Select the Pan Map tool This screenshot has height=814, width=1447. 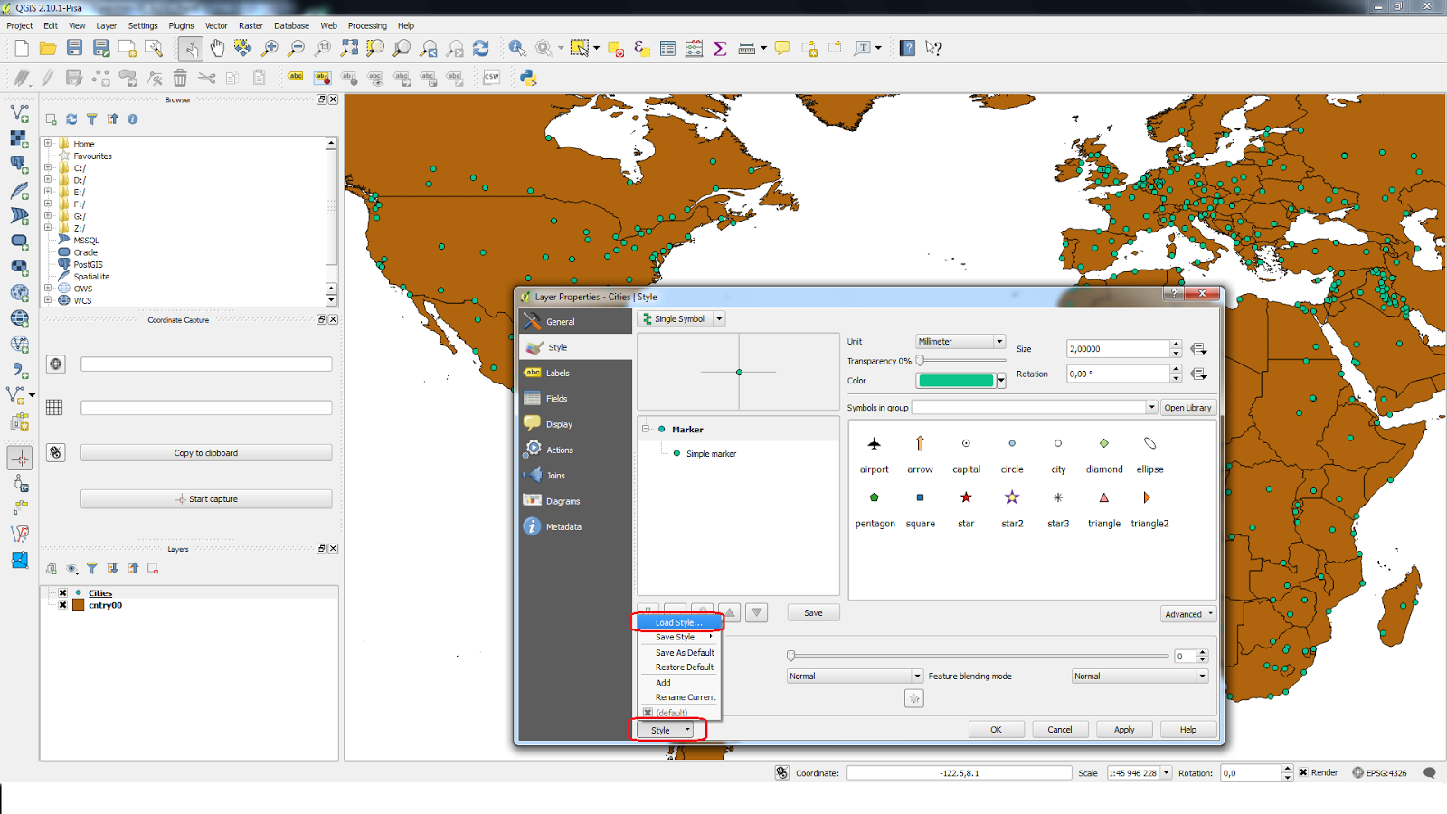click(x=217, y=48)
